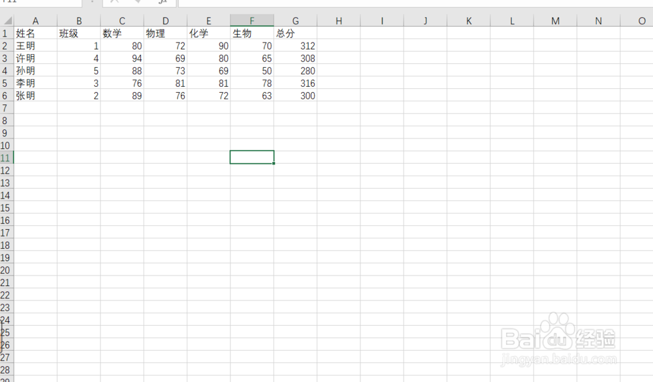Click the active cell F11 with green border
The height and width of the screenshot is (382, 653).
(x=252, y=157)
